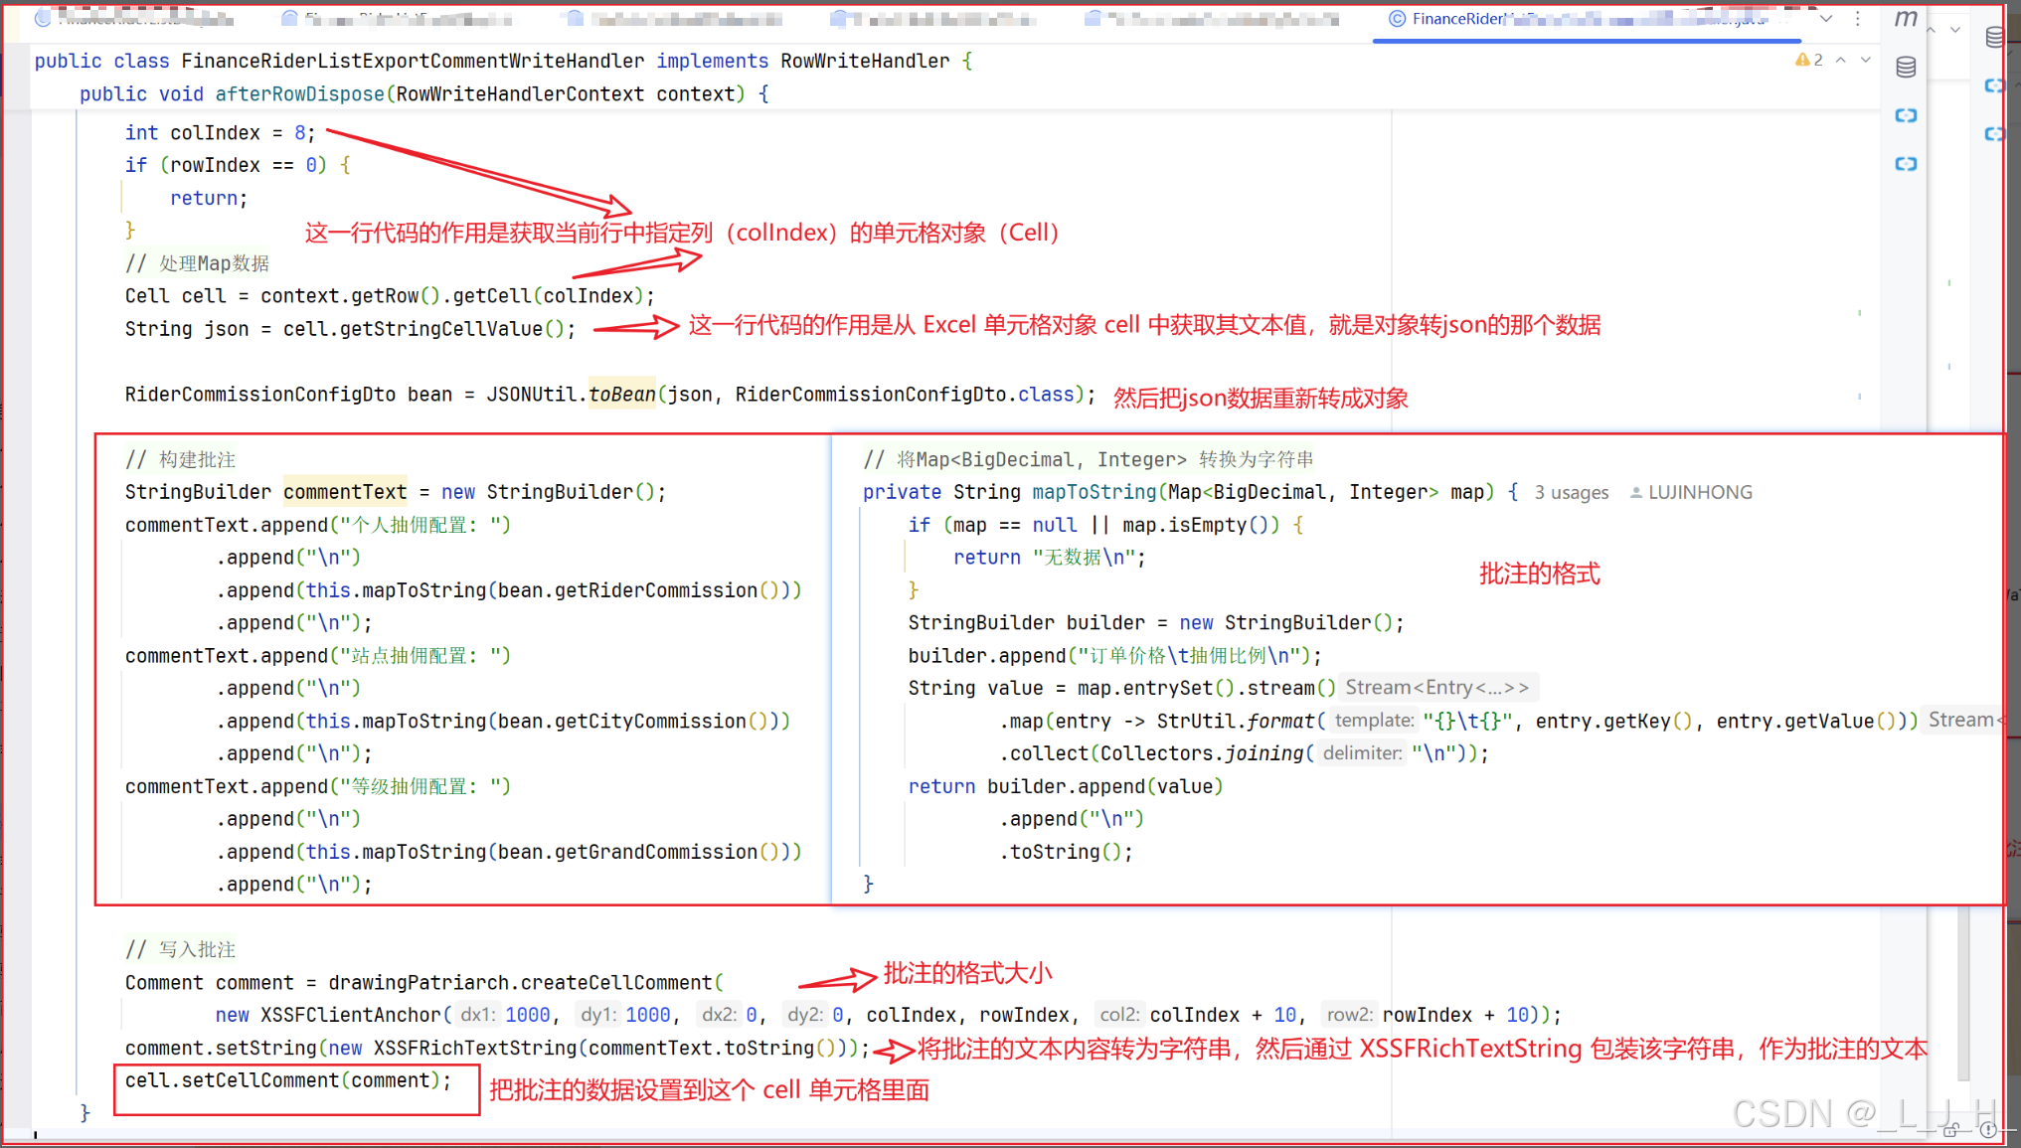Viewport: 2021px width, 1148px height.
Task: Click the XSSFClientAnchor constructor name
Action: pyautogui.click(x=351, y=1015)
